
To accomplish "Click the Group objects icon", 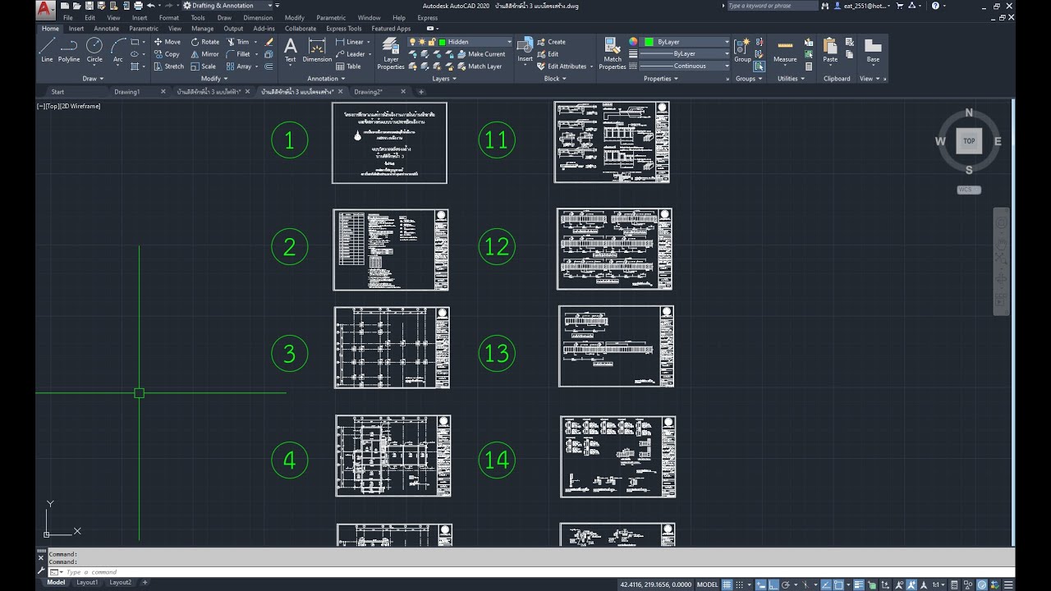I will (x=742, y=49).
